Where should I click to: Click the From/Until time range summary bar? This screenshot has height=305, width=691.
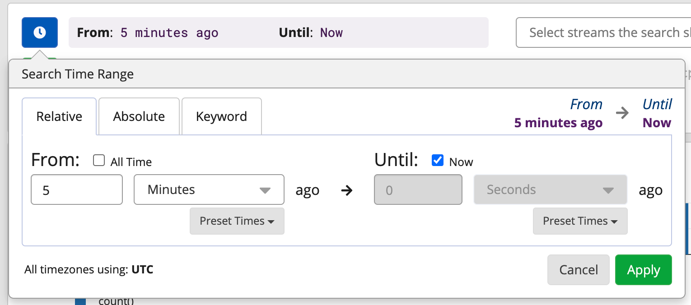(278, 32)
